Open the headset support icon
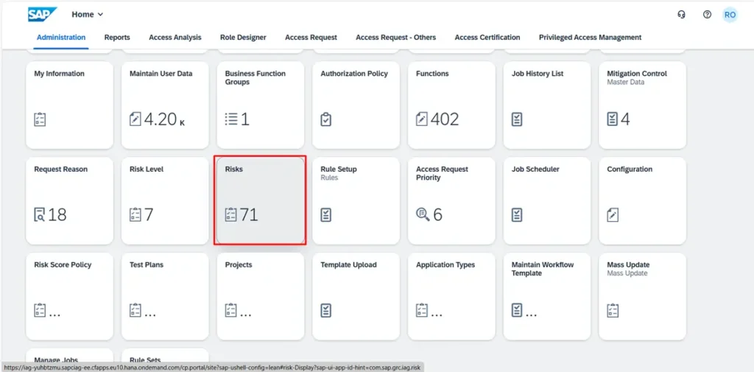The image size is (754, 372). point(681,15)
